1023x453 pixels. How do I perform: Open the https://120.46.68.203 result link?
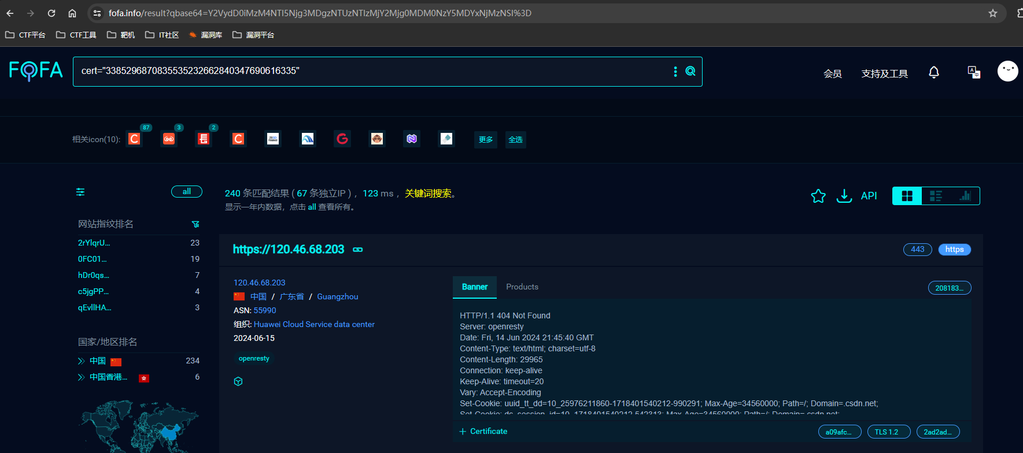[x=289, y=250]
